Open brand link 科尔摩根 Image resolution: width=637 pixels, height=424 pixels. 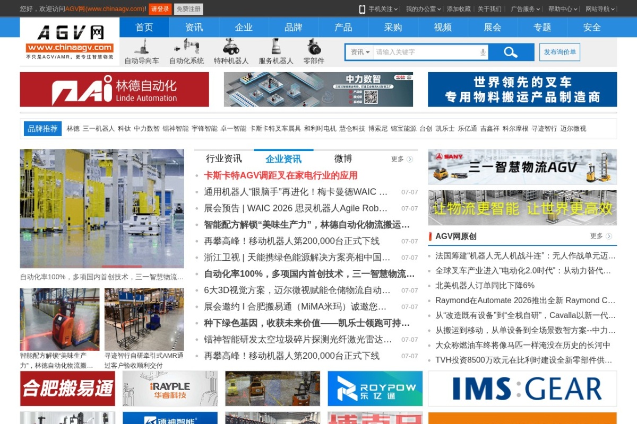515,129
